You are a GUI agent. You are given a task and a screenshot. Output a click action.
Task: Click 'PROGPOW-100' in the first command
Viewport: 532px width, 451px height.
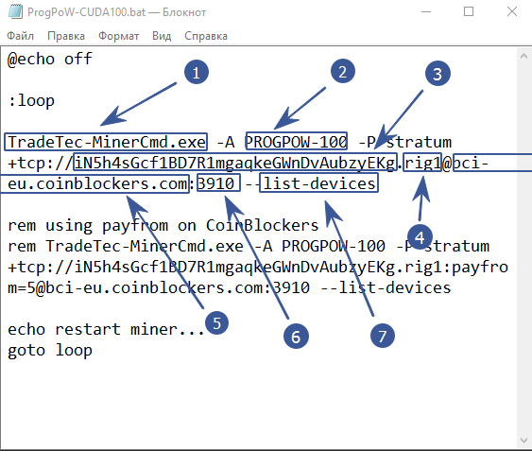296,142
